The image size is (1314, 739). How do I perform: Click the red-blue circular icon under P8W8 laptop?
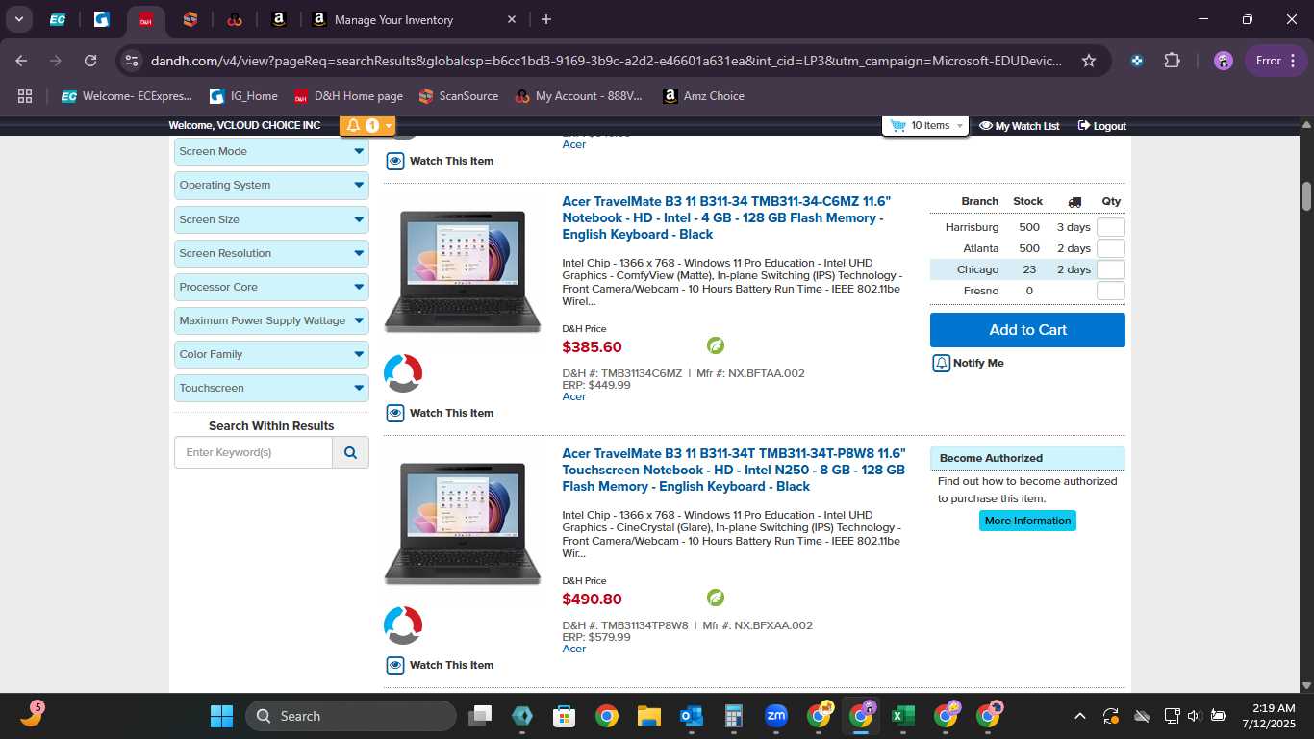click(403, 625)
